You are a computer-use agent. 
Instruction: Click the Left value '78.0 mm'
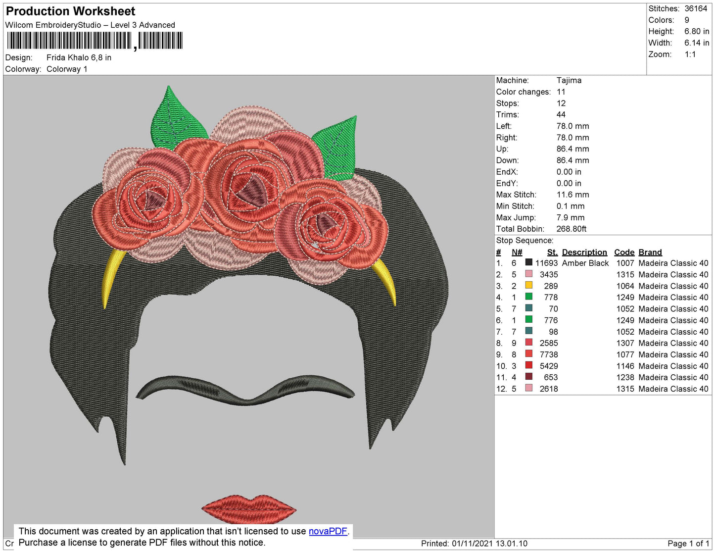tap(573, 126)
